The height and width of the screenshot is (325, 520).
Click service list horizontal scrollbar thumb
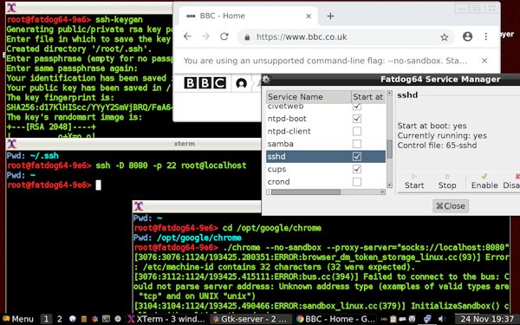[x=306, y=192]
